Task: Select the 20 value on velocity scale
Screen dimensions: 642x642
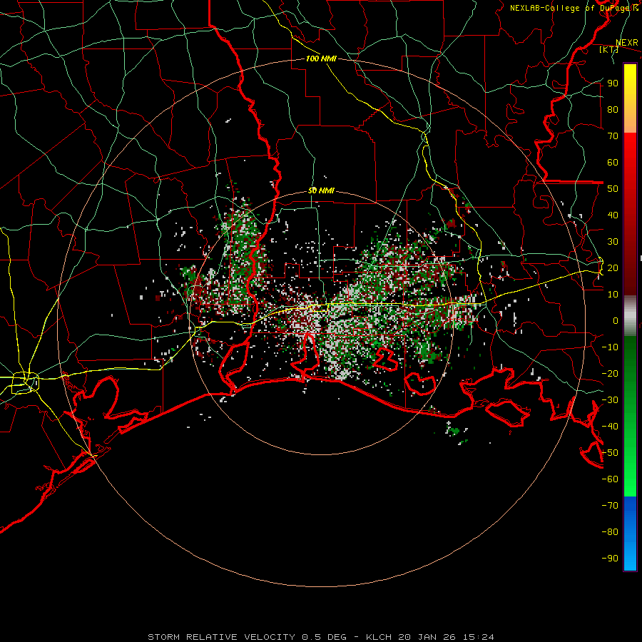Action: tap(613, 267)
